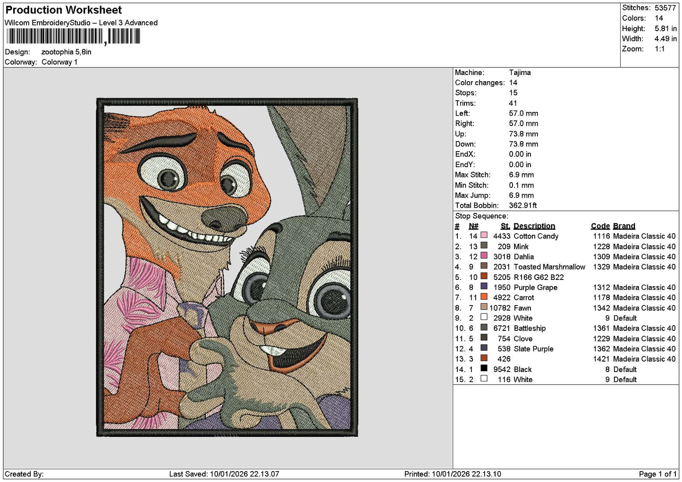Click the thread code 1309
Viewport: 682px width, 482px height.
coord(601,257)
